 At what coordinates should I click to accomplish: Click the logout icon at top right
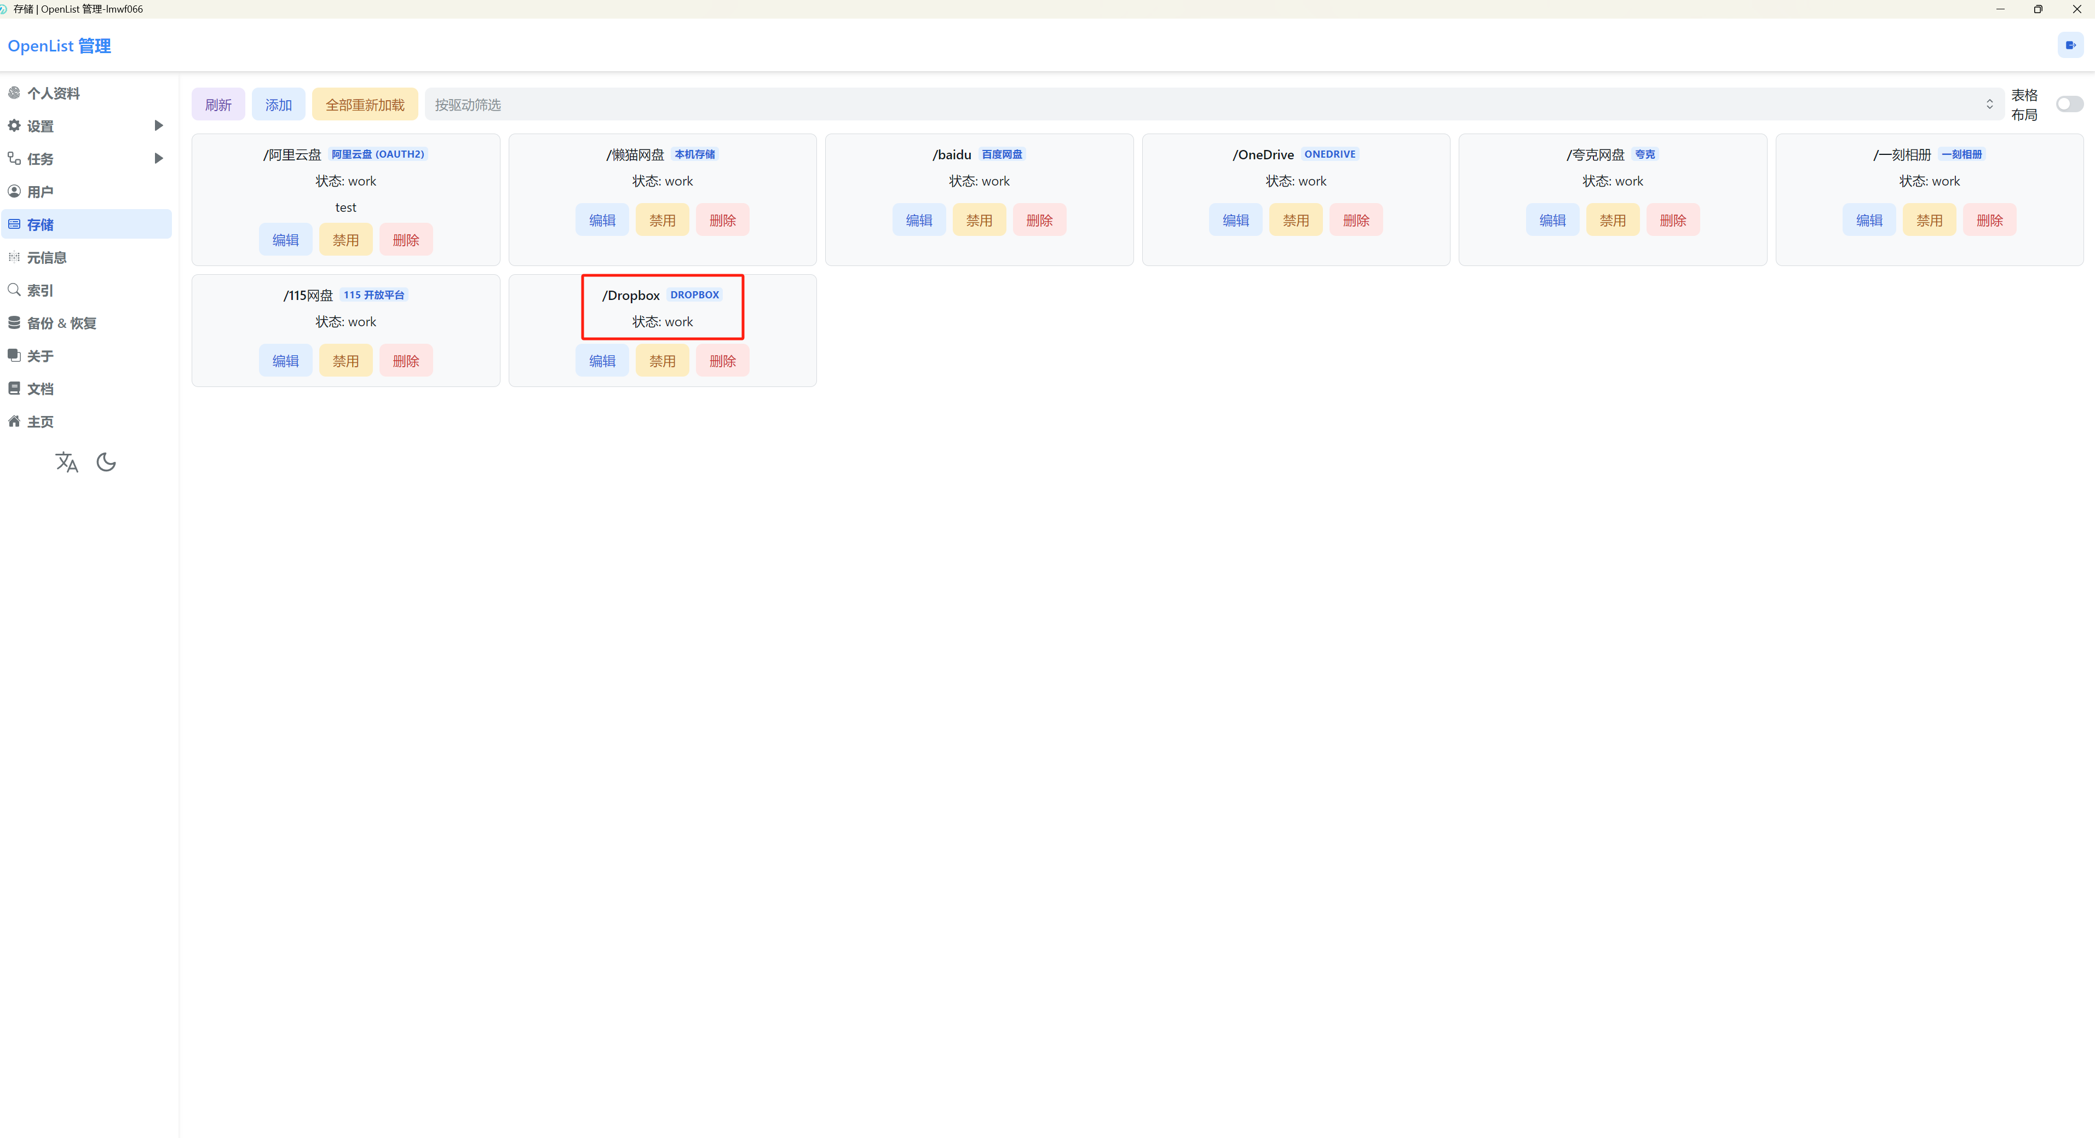(x=2070, y=45)
